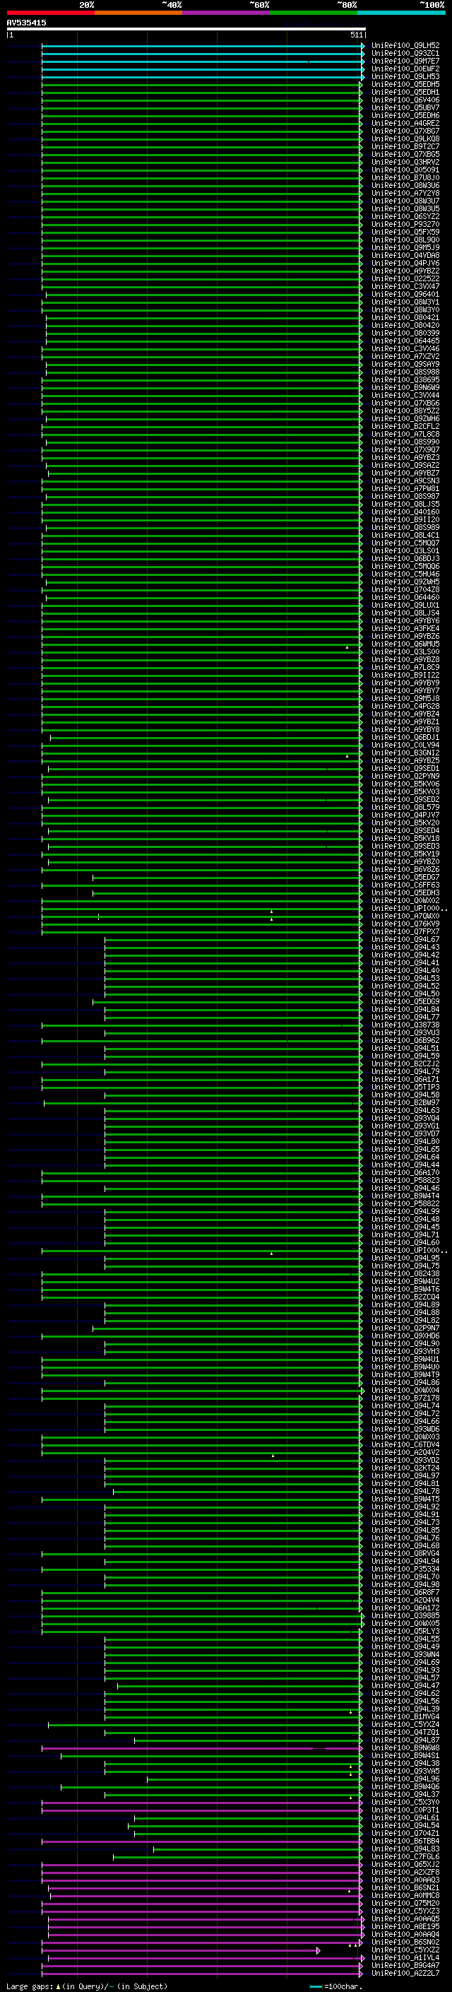Select label UniRef100_Q5EDG7
The height and width of the screenshot is (1992, 452).
[x=405, y=877]
